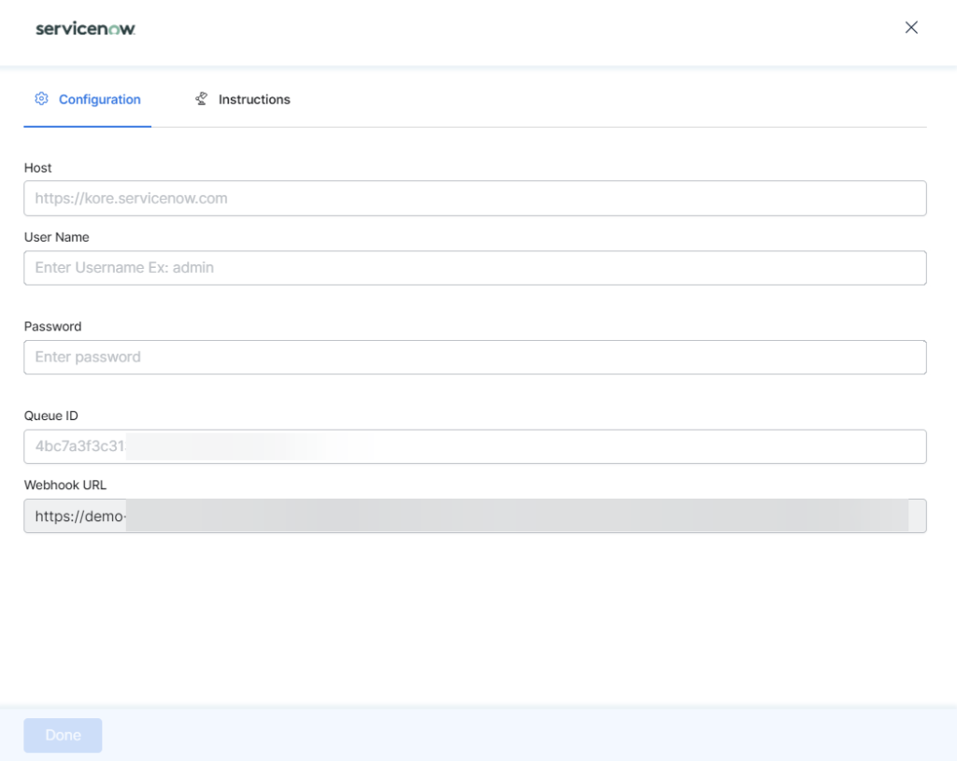Select the Configuration tab

coord(99,99)
